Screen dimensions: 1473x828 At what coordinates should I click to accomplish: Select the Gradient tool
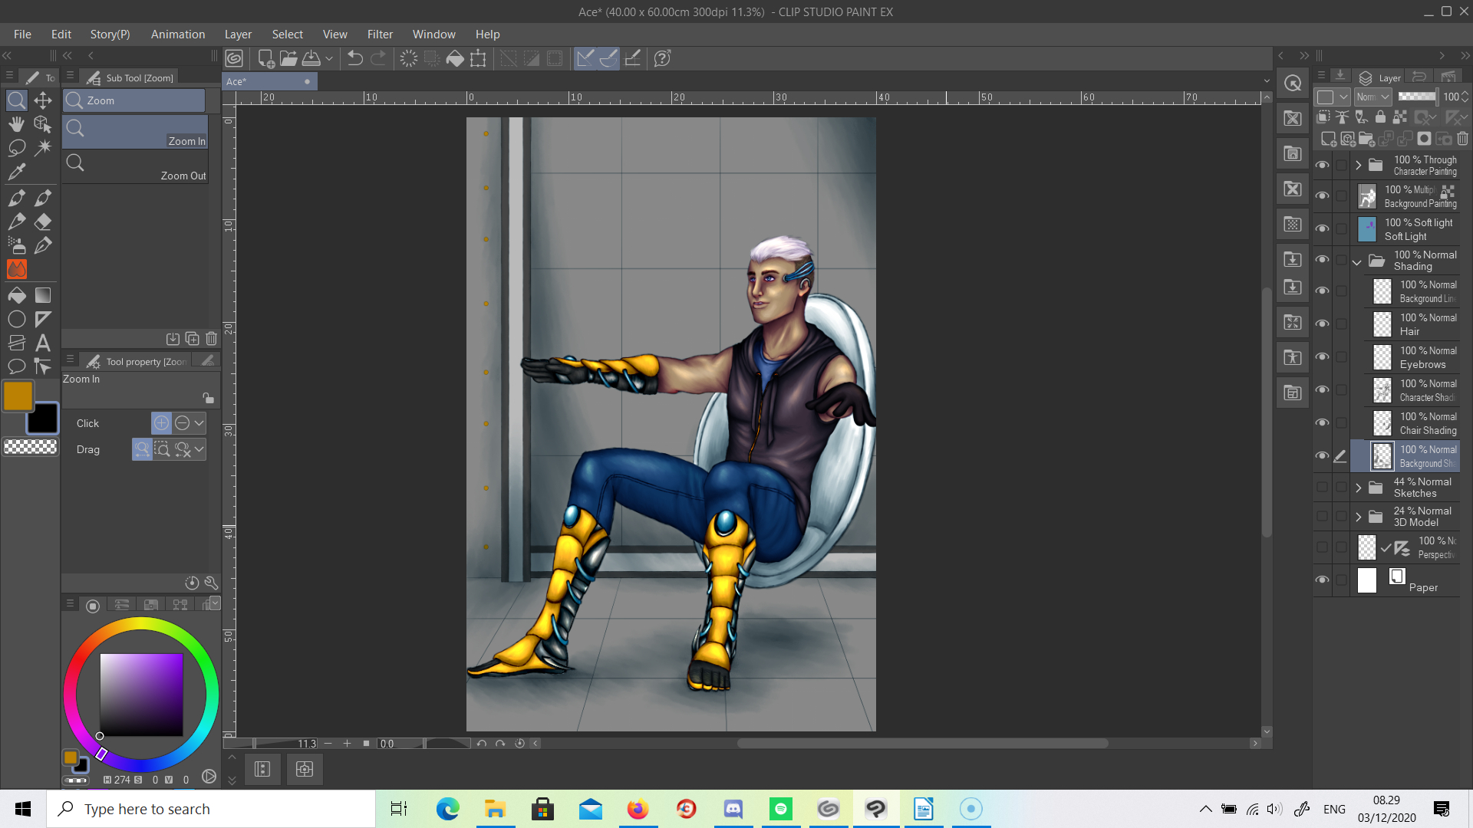[x=43, y=295]
